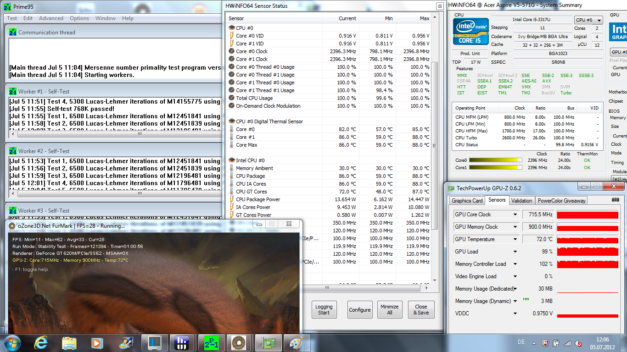
Task: Click Minimize All button
Action: (389, 310)
